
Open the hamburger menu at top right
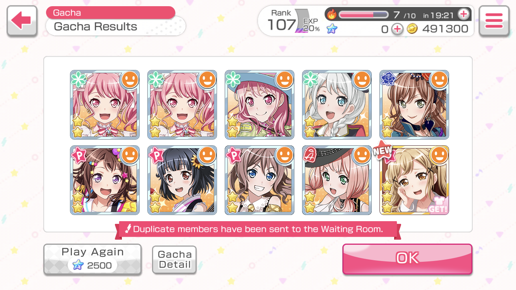pyautogui.click(x=494, y=21)
